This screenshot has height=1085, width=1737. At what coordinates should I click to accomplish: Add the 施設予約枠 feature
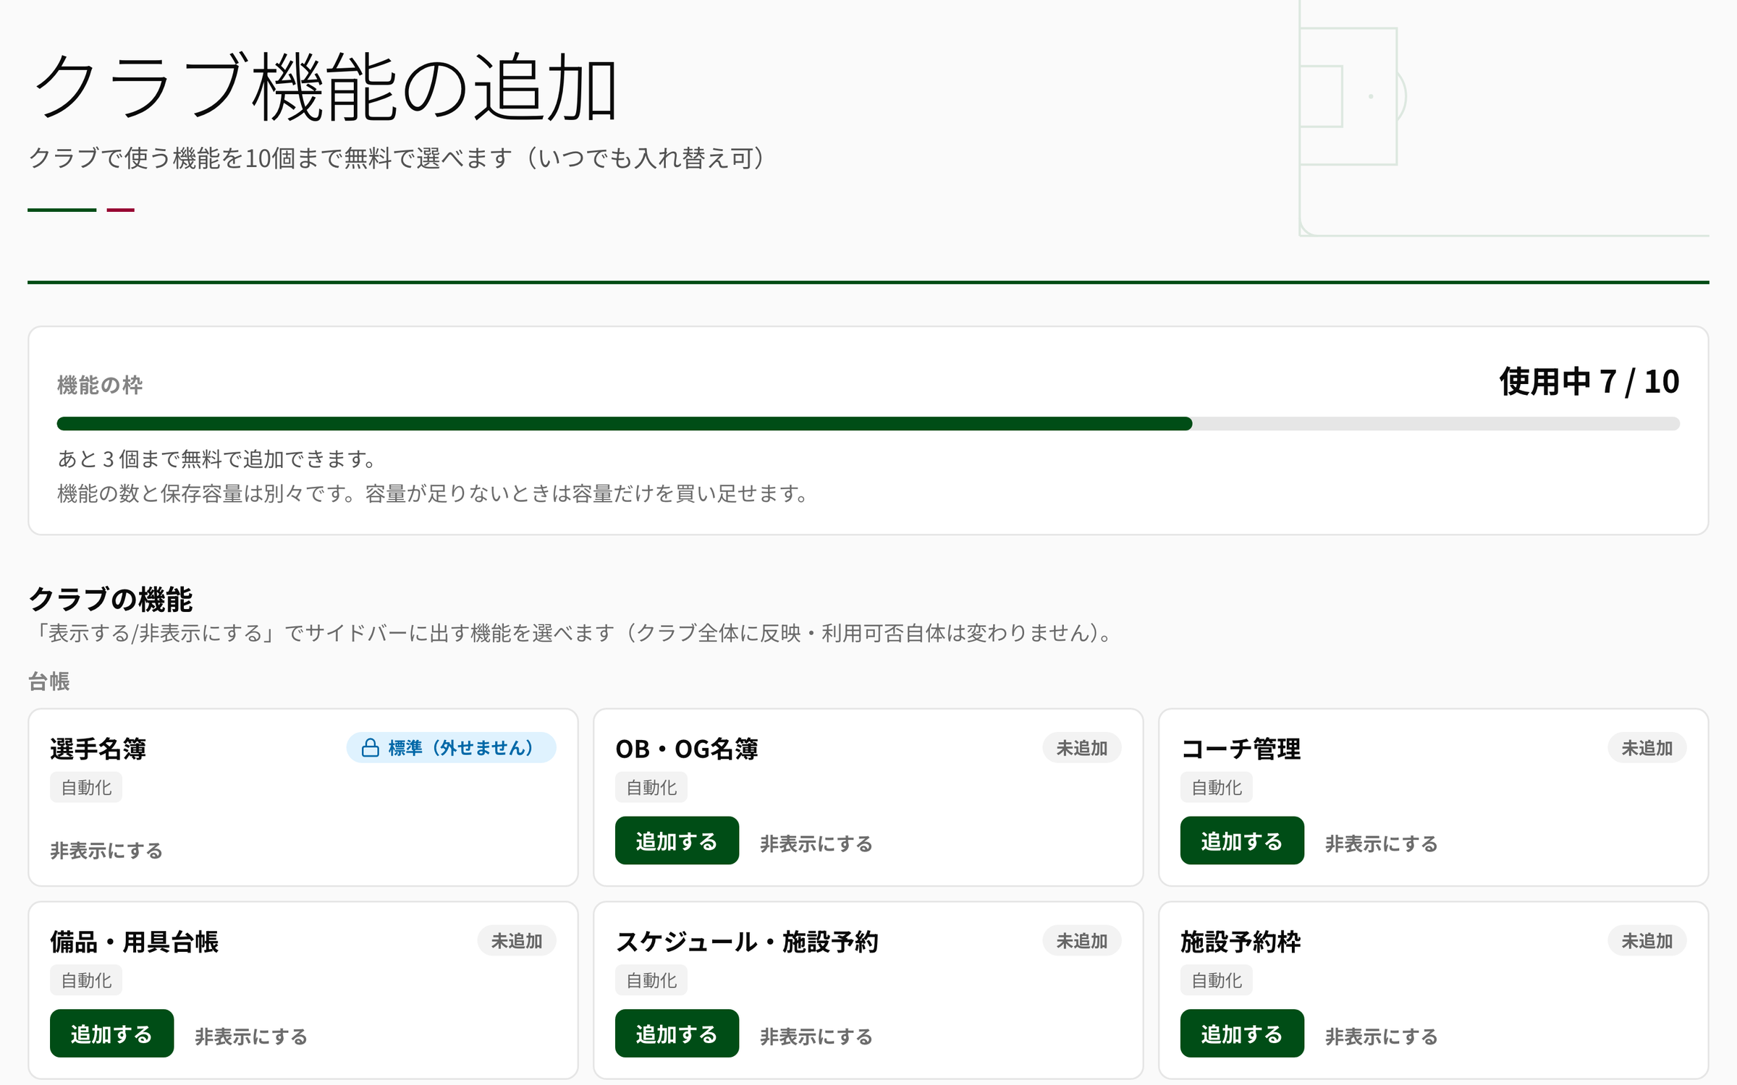[1242, 1033]
